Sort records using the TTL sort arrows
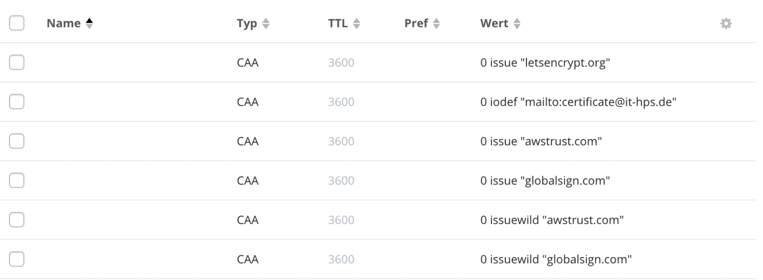 [x=357, y=24]
